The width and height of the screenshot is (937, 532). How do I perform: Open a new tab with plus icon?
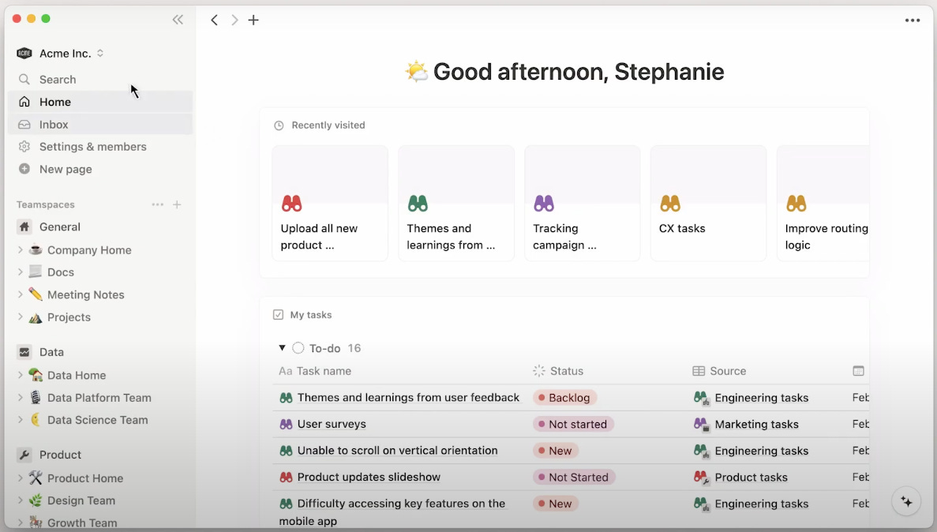(253, 20)
